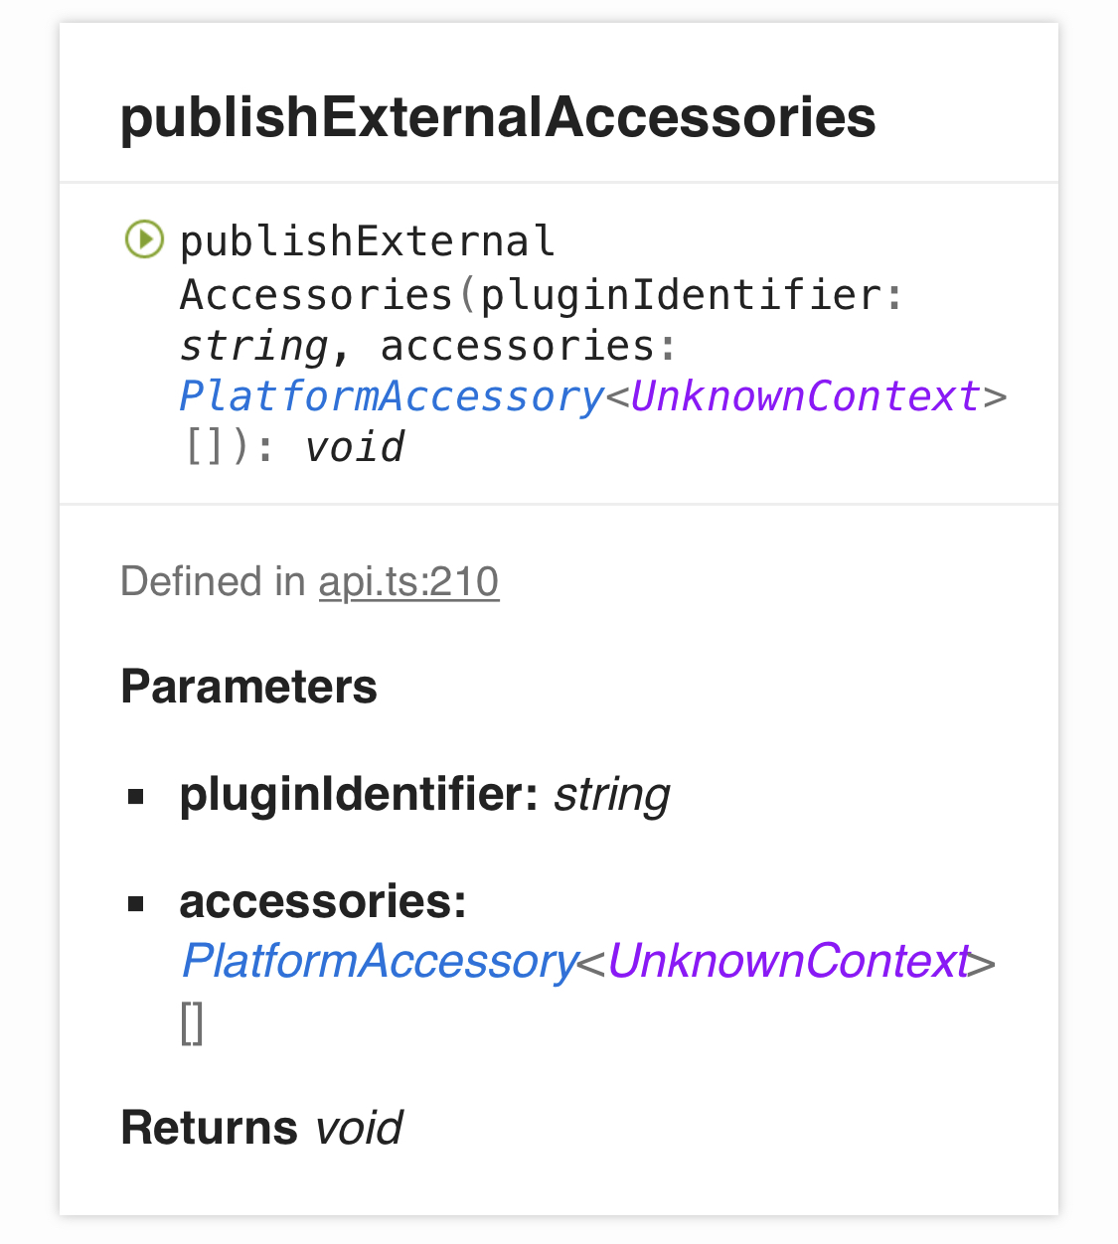The image size is (1118, 1244).
Task: Select the bold pluginIdentifier parameter name
Action: [x=359, y=794]
